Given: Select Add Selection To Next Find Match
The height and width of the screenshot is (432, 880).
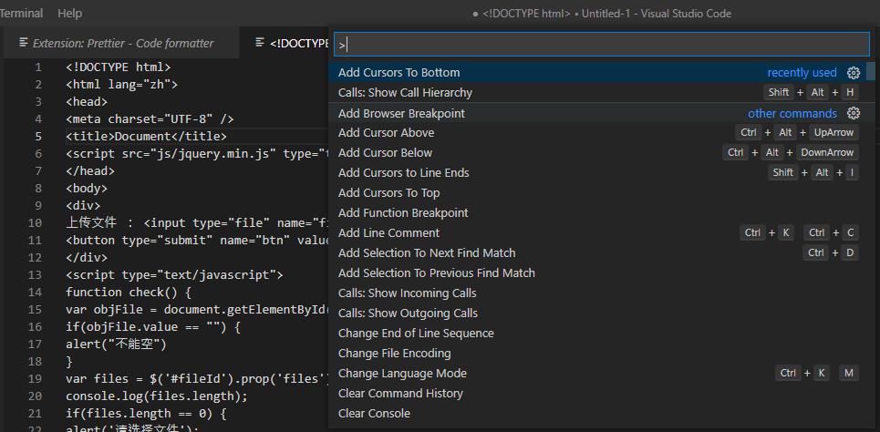Looking at the screenshot, I should (x=426, y=253).
